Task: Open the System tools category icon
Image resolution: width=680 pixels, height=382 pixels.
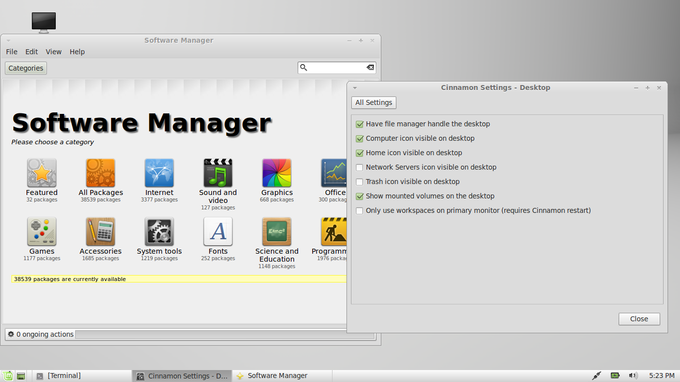Action: 159,232
